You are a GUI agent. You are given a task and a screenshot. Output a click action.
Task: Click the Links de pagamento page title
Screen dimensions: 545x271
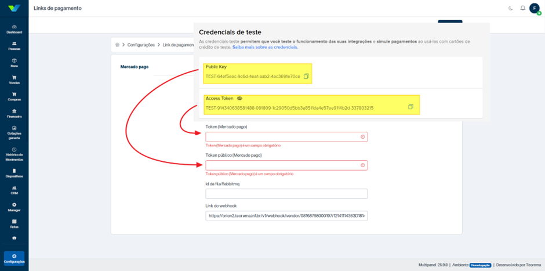[x=58, y=8]
